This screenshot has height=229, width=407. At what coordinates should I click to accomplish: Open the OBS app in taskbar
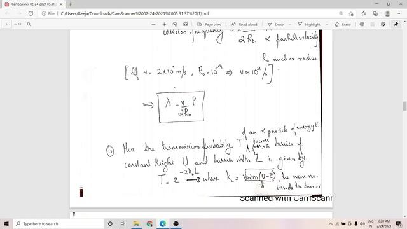[x=176, y=223]
